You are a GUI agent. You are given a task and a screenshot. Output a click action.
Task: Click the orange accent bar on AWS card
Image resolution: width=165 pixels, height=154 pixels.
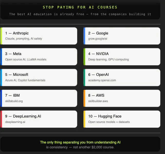[84, 98]
